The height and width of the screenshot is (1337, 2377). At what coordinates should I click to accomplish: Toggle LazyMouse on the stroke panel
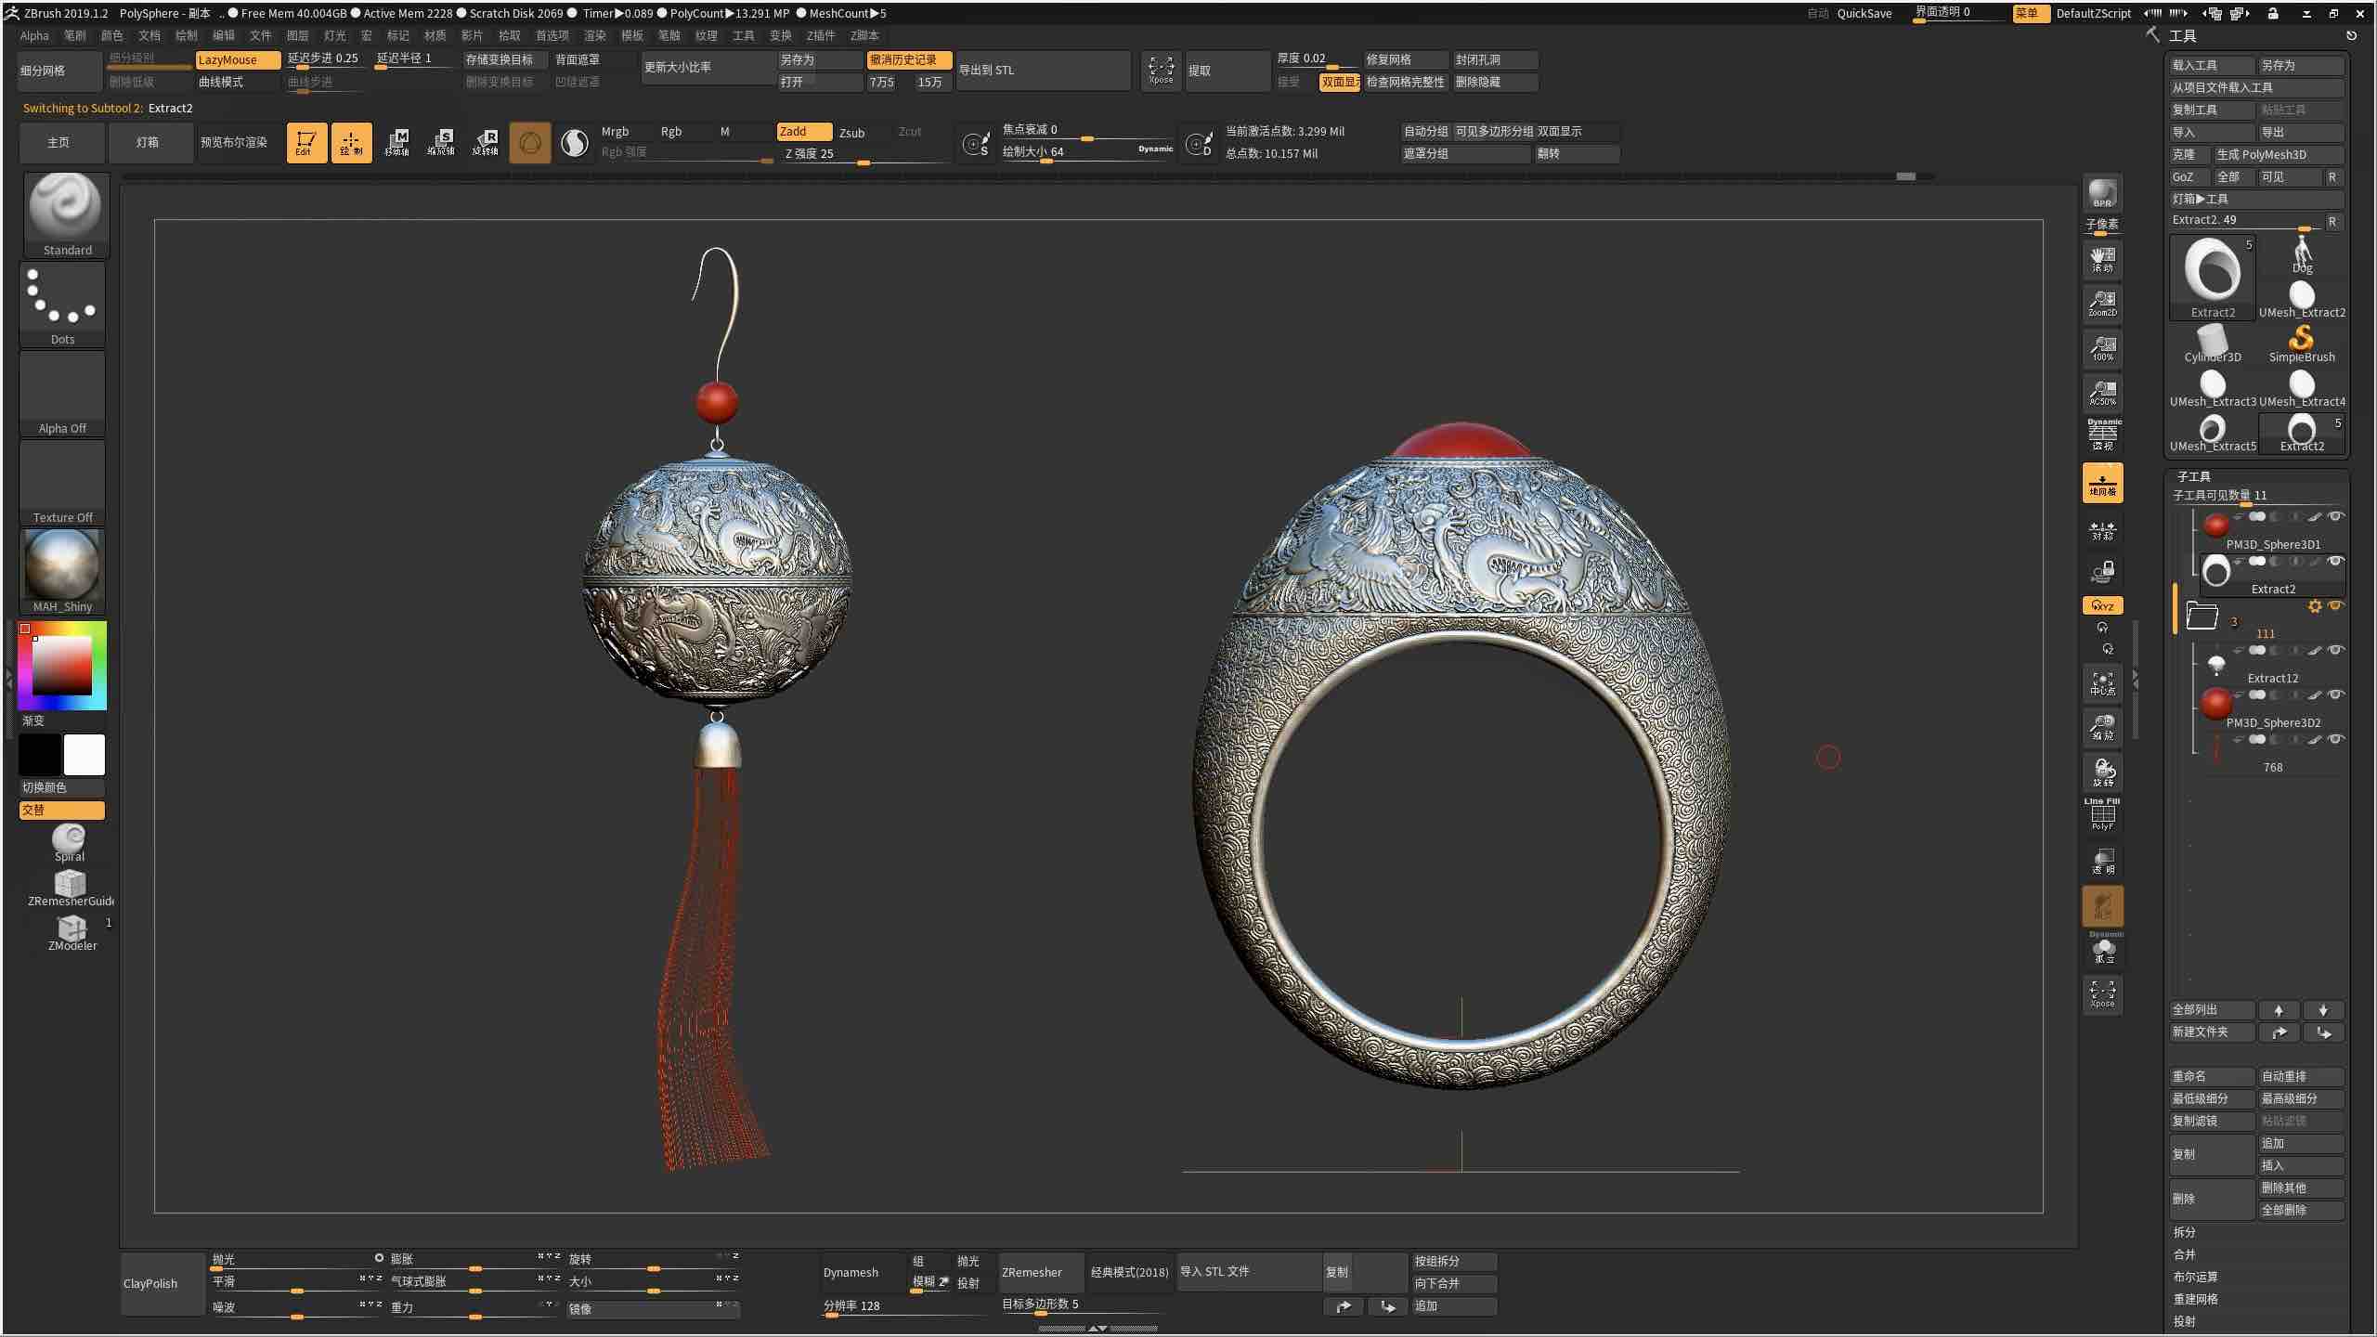[237, 59]
